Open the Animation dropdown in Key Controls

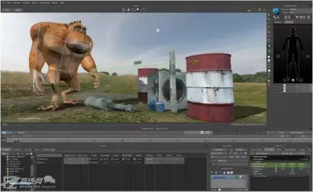click(x=219, y=150)
